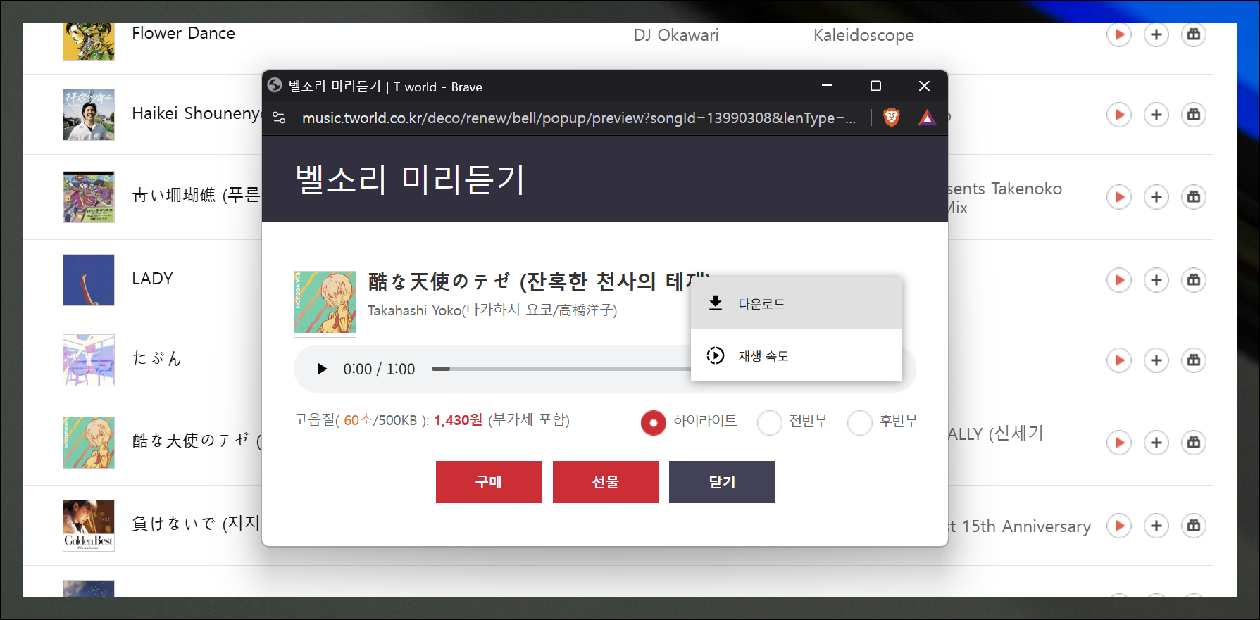The image size is (1260, 620).
Task: Gift the Flower Dance ringtone
Action: coord(1193,34)
